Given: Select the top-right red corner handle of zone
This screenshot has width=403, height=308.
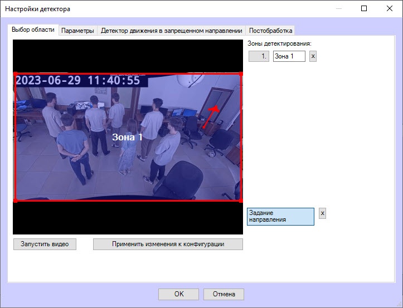Looking at the screenshot, I should click(241, 74).
